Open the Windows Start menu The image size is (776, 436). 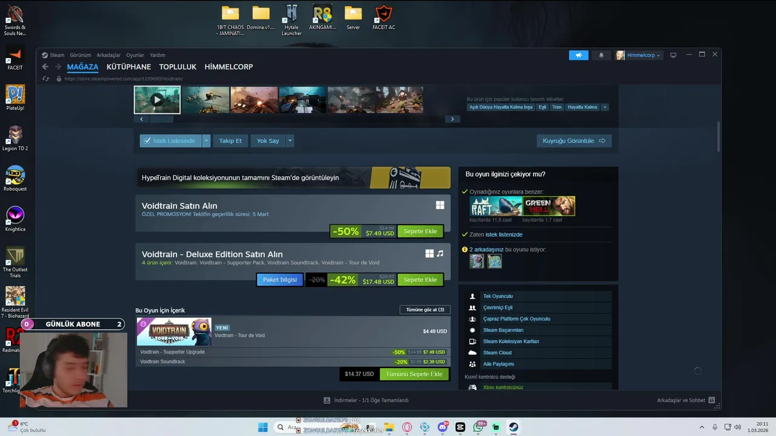[263, 427]
